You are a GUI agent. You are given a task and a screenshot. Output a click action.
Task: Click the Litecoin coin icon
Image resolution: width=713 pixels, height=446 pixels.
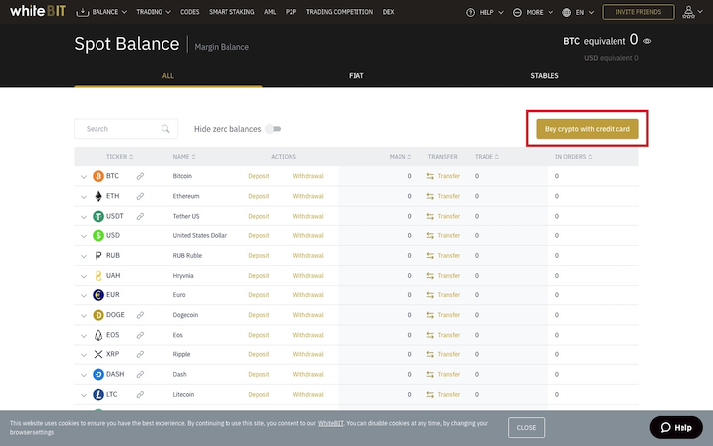98,394
